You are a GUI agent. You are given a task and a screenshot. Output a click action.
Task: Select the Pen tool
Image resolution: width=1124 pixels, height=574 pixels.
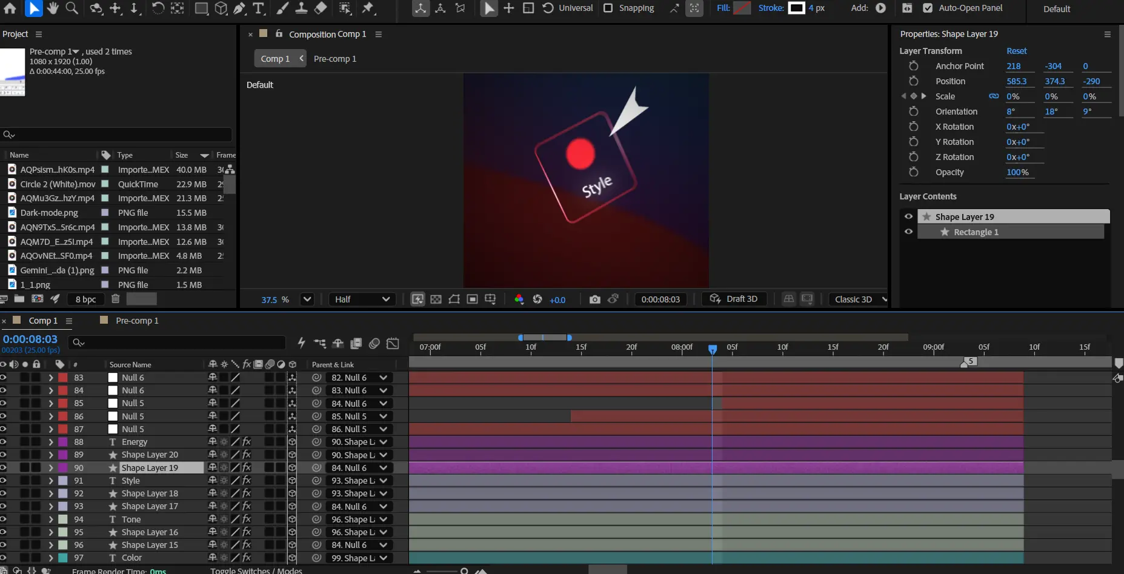tap(239, 8)
